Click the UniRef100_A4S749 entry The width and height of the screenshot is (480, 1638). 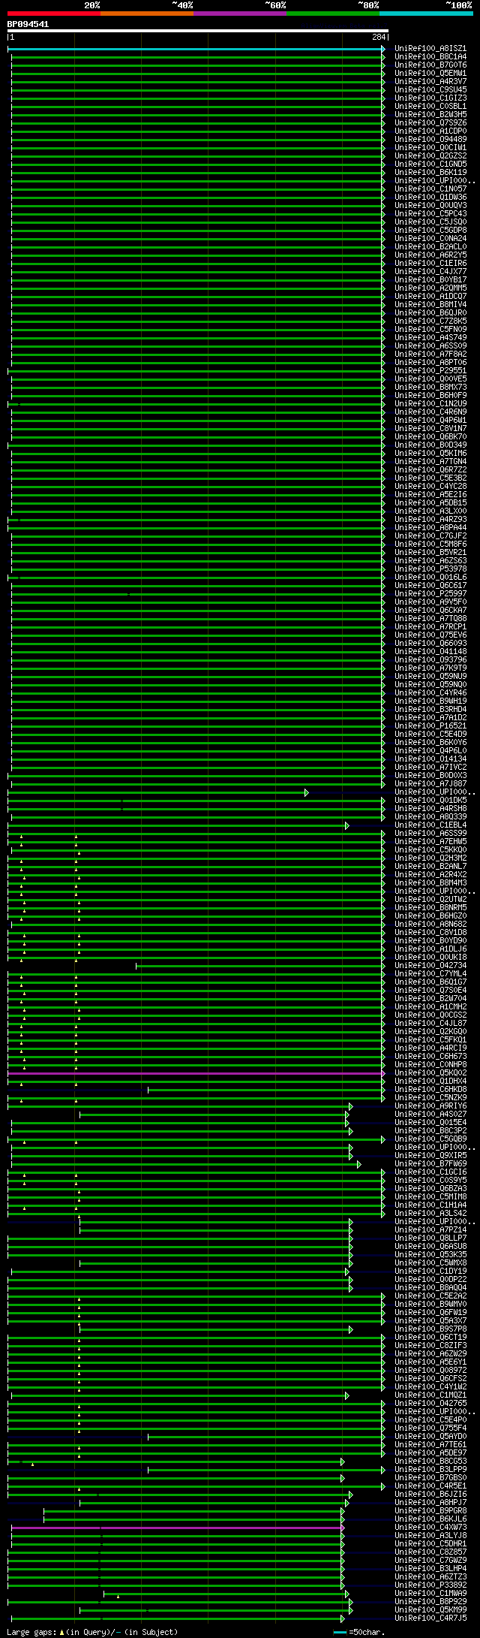[x=430, y=338]
